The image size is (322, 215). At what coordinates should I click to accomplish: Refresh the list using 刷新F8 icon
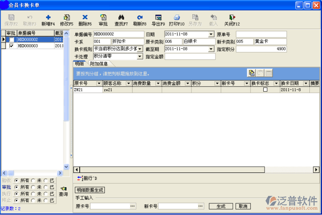pyautogui.click(x=140, y=17)
